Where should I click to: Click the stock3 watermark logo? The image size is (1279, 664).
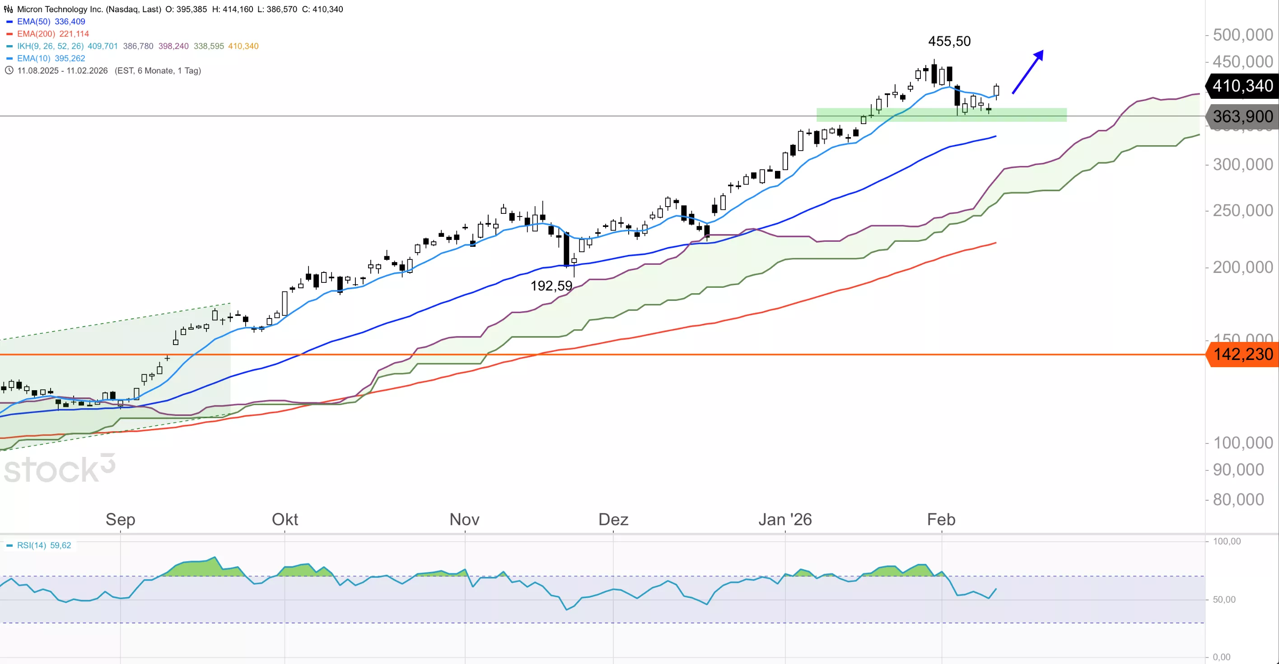pyautogui.click(x=60, y=468)
